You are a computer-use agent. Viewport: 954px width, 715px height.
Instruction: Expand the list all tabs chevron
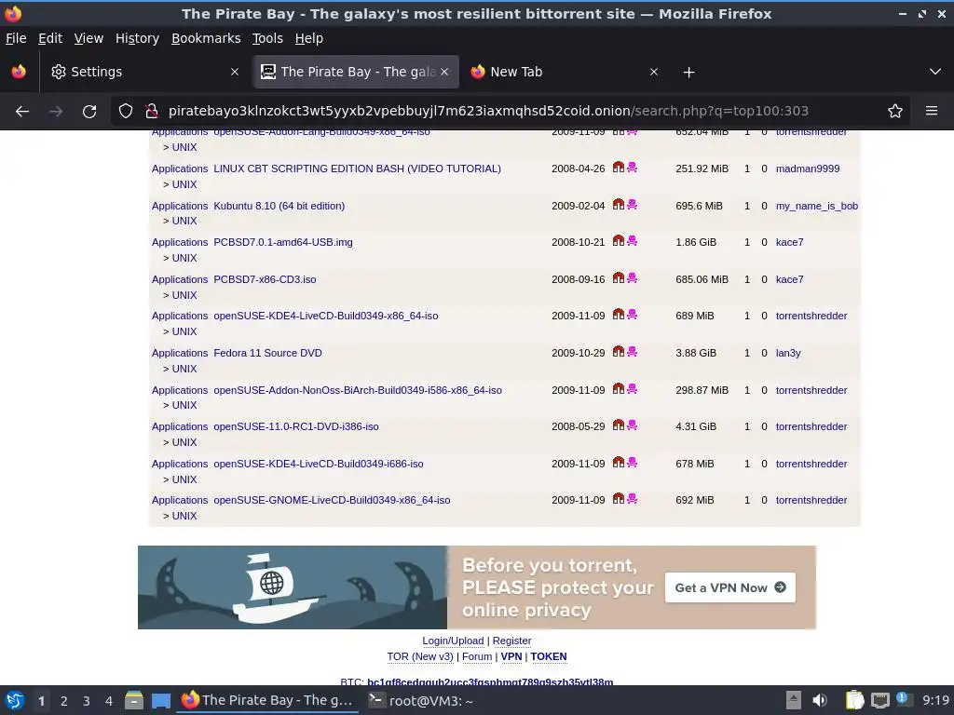(x=935, y=72)
